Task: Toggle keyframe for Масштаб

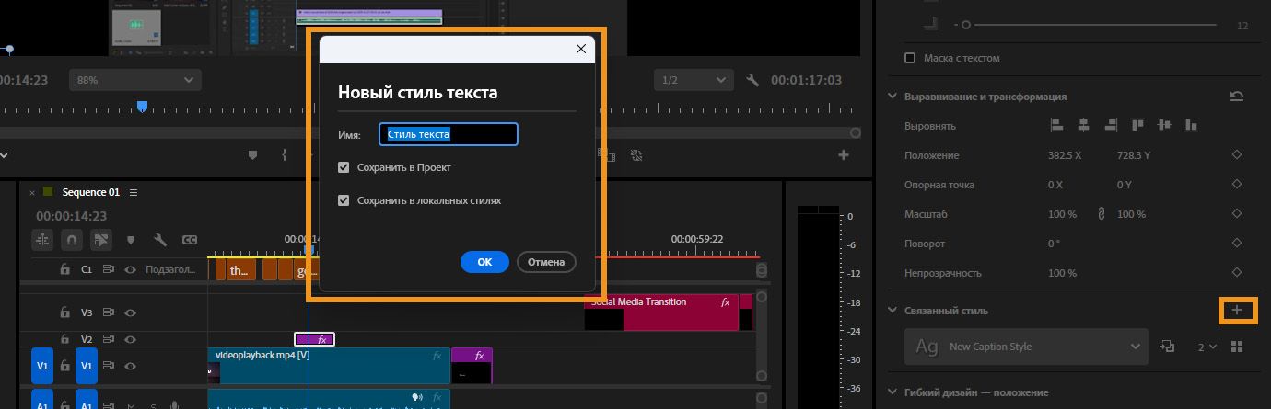Action: pos(1237,214)
